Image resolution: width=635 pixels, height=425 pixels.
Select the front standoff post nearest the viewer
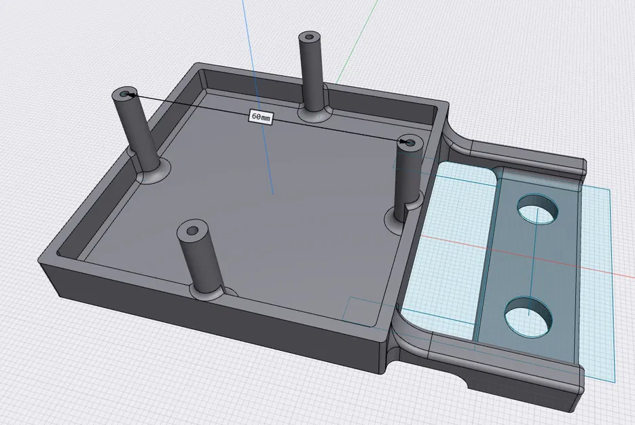(x=200, y=256)
